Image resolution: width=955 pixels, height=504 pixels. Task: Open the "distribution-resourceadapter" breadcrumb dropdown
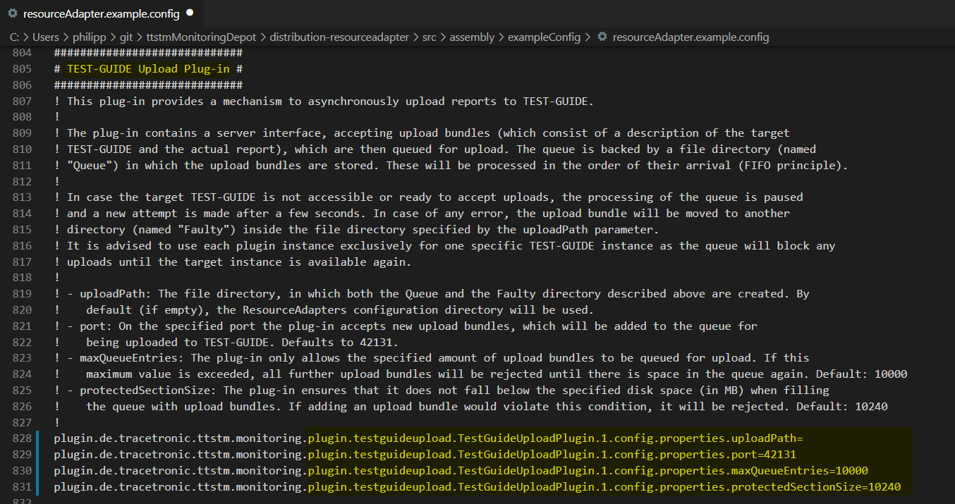(x=339, y=37)
